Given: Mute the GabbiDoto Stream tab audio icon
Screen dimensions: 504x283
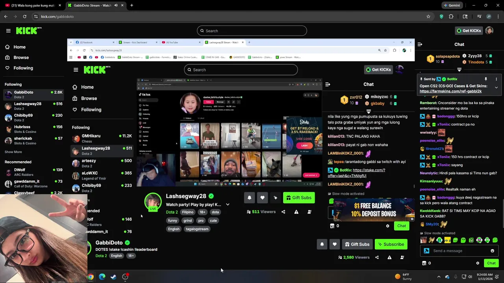Looking at the screenshot, I should tap(116, 6).
